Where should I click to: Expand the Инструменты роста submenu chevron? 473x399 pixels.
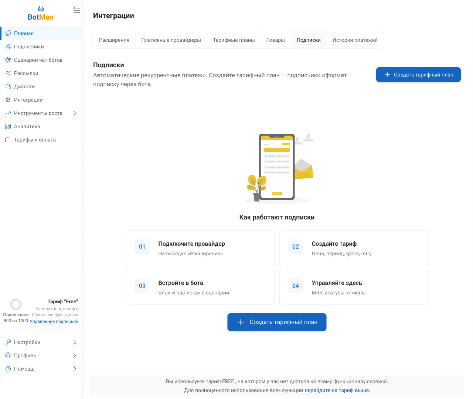click(74, 113)
